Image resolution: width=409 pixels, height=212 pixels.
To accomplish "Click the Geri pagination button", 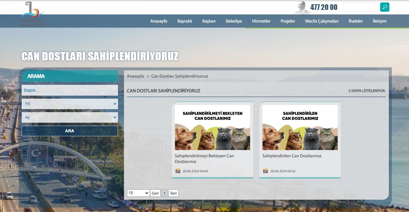I will pyautogui.click(x=155, y=193).
